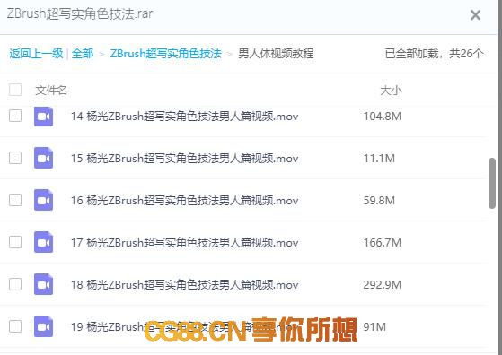Open file 15 杨光ZBrush男人篇视频.mov

point(184,158)
